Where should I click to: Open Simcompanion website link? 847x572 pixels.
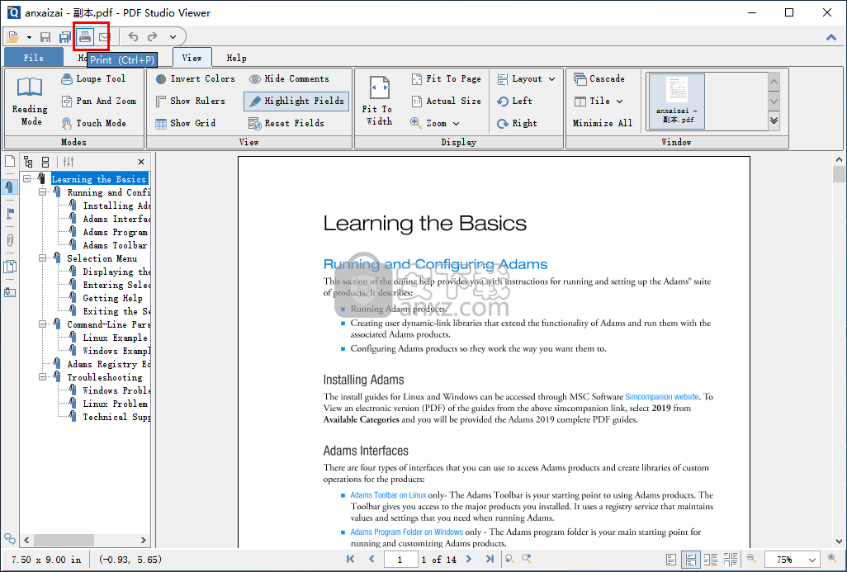[x=662, y=396]
